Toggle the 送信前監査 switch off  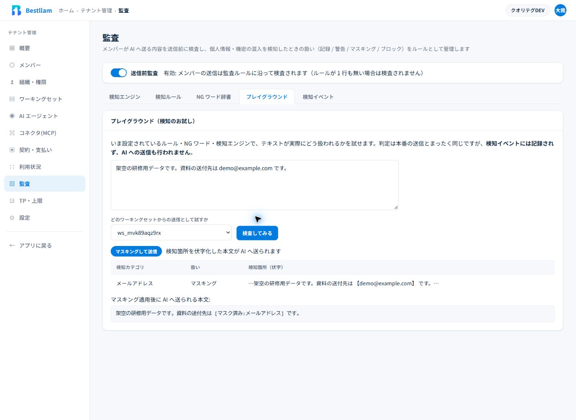pyautogui.click(x=118, y=73)
